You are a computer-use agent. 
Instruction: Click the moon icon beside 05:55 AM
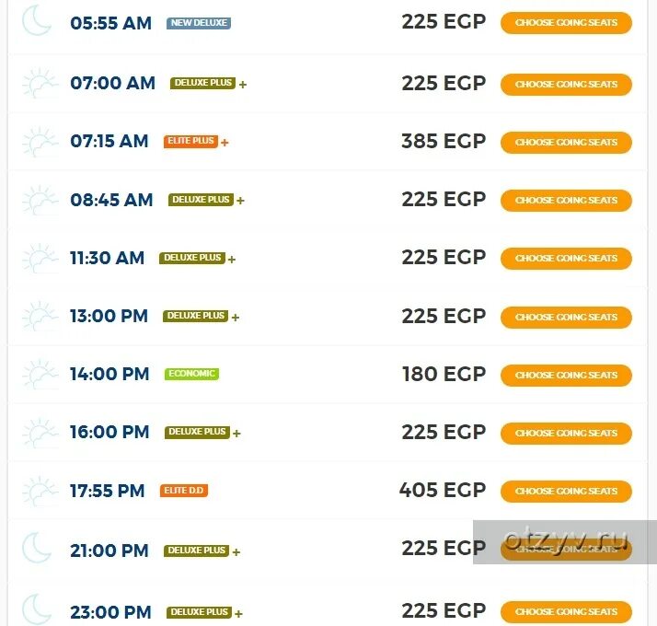(x=37, y=20)
